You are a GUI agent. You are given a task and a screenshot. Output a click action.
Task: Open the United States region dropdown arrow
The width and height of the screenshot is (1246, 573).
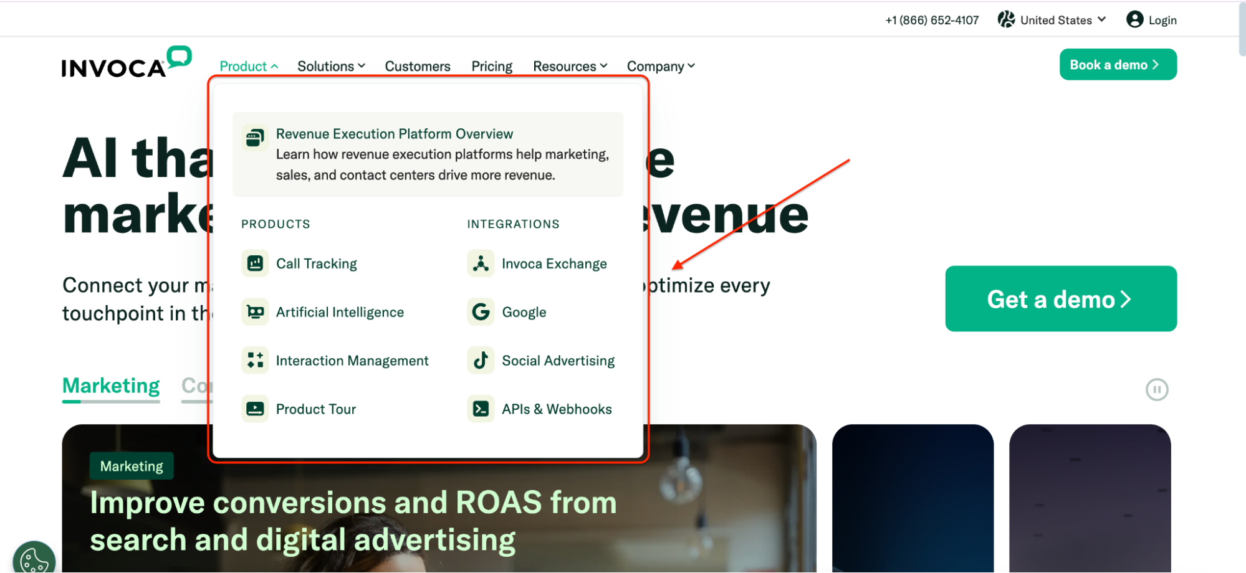[1101, 20]
